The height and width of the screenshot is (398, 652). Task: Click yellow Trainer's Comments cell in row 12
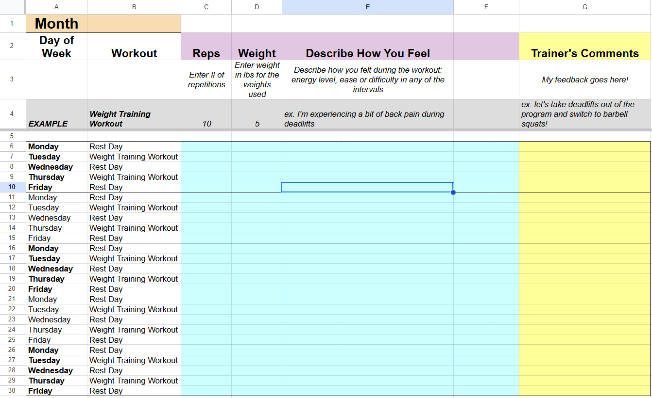point(585,207)
